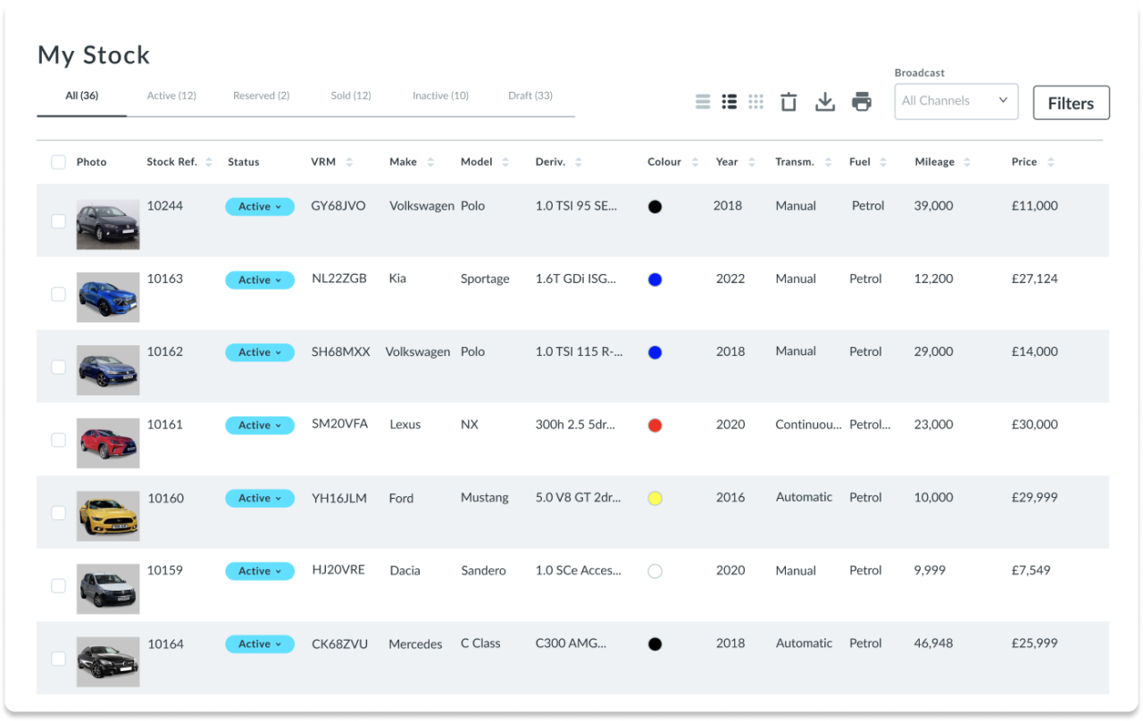This screenshot has height=721, width=1143.
Task: Click the download icon
Action: click(x=825, y=102)
